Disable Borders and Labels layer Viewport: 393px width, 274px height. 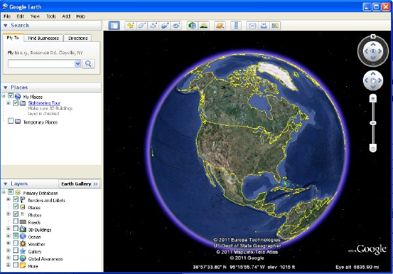[16, 199]
